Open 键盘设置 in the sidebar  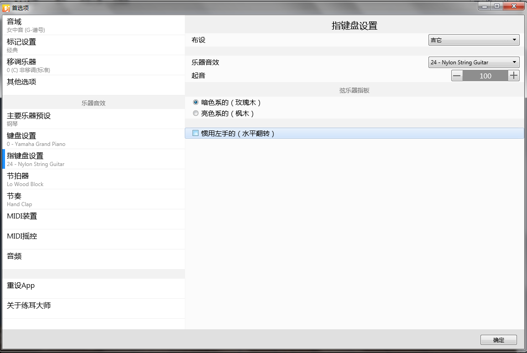[94, 139]
